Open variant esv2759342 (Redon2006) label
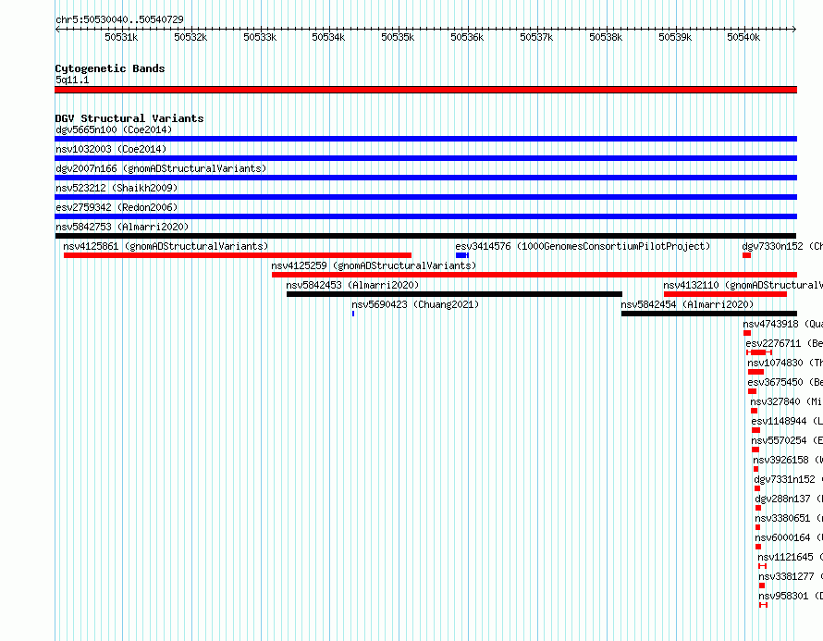Image resolution: width=823 pixels, height=641 pixels. click(117, 207)
